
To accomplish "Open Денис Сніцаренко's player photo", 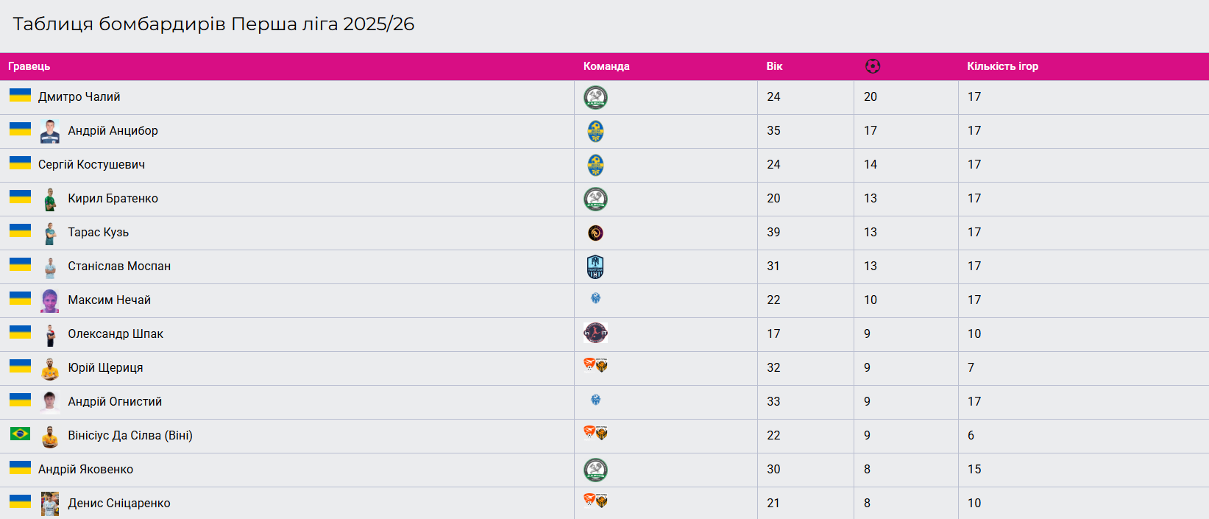I will pyautogui.click(x=50, y=504).
